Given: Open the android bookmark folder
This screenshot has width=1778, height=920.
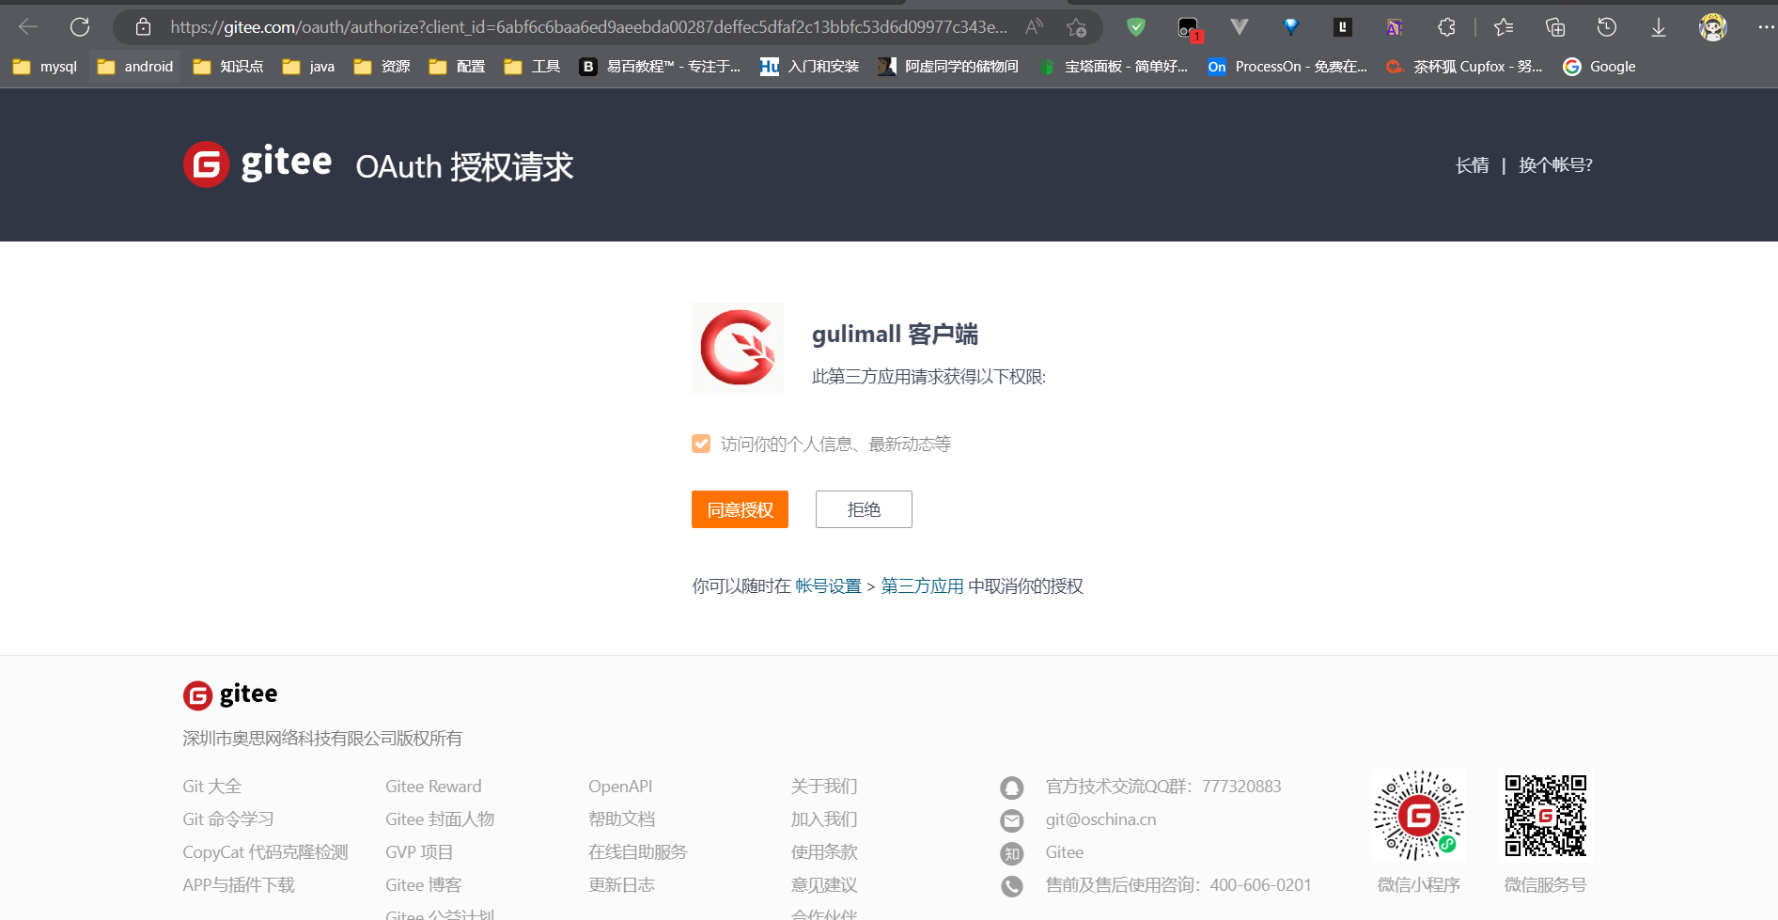Looking at the screenshot, I should coord(135,67).
